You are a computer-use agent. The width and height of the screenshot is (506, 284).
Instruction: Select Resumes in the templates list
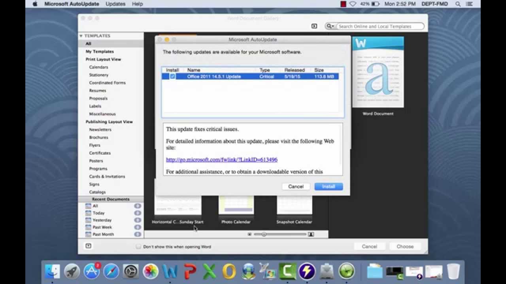coord(97,91)
